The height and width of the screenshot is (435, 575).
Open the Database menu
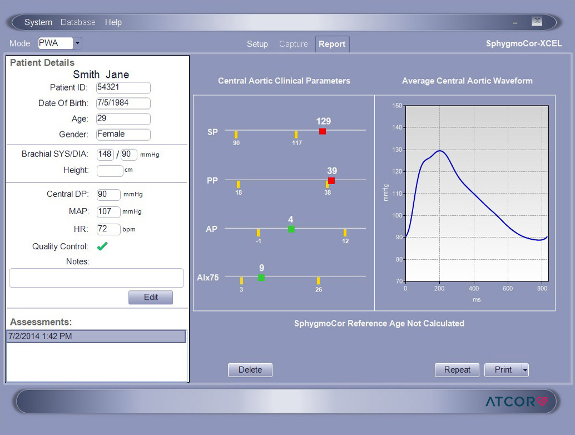pyautogui.click(x=78, y=22)
